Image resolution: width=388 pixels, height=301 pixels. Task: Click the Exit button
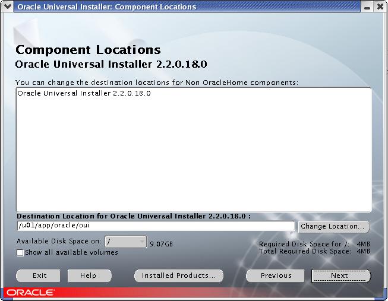pyautogui.click(x=39, y=275)
